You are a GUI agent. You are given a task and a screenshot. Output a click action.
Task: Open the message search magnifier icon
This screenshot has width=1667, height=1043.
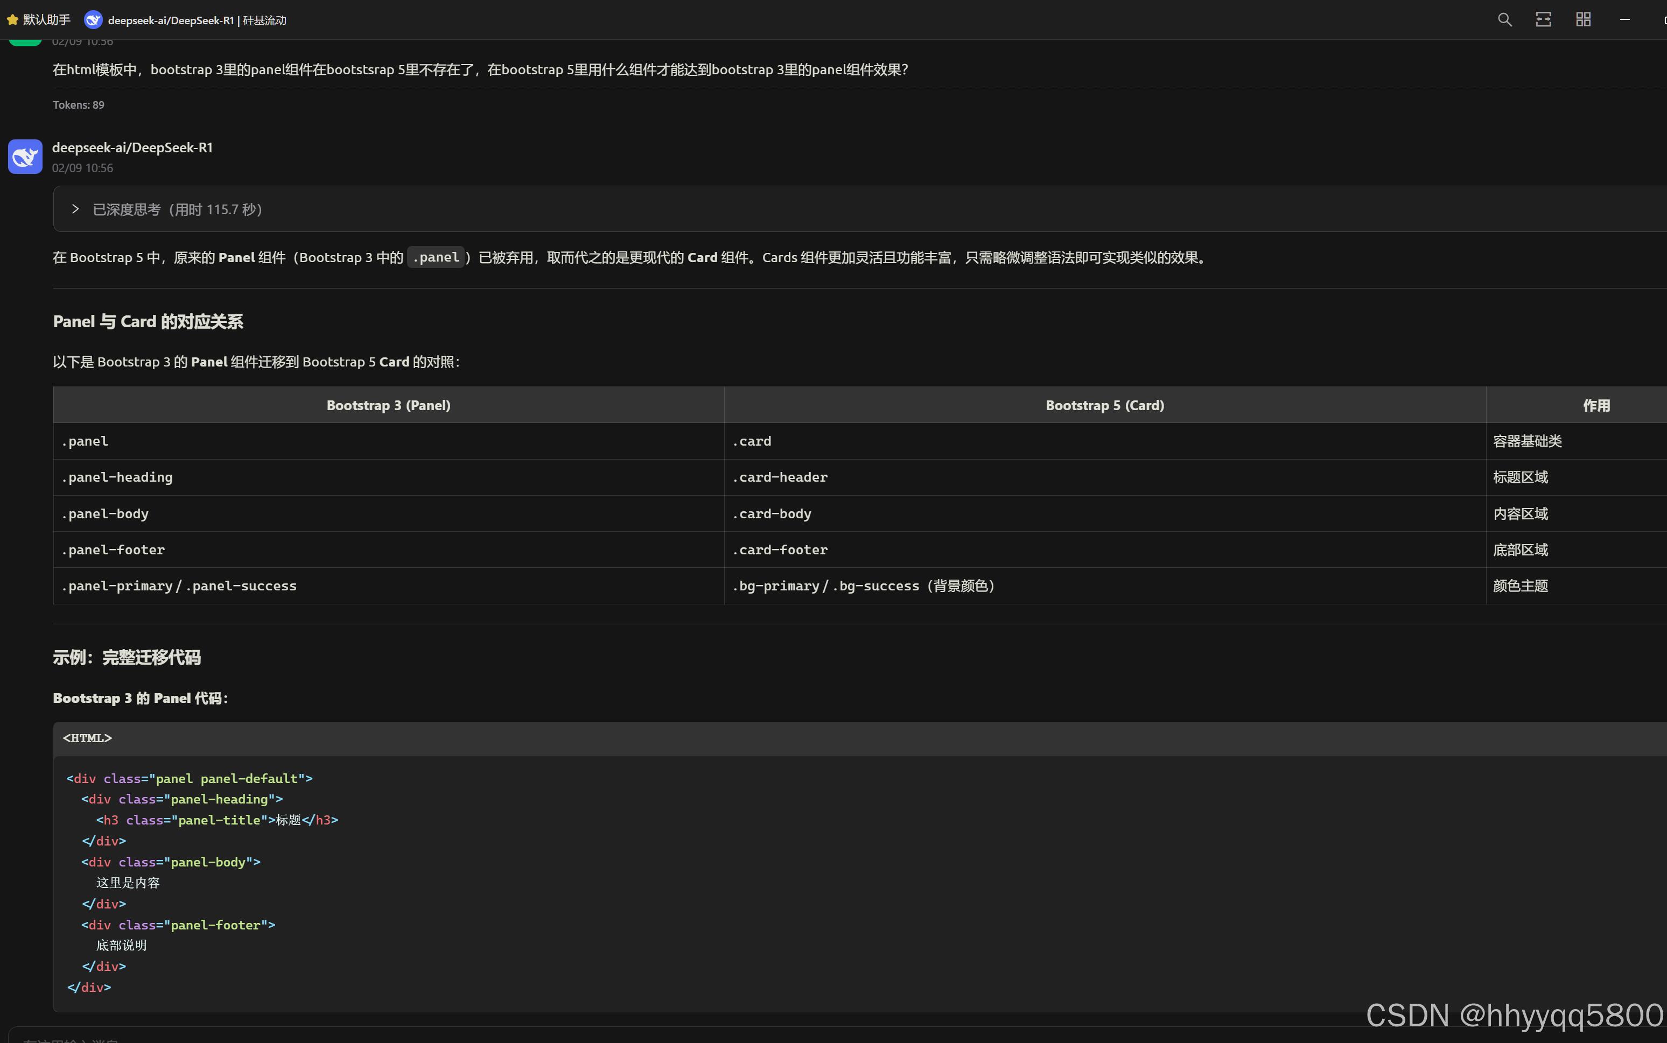pos(1505,20)
